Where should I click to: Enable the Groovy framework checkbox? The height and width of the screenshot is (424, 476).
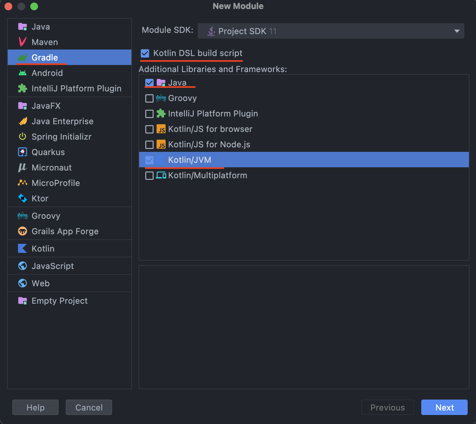click(x=149, y=98)
